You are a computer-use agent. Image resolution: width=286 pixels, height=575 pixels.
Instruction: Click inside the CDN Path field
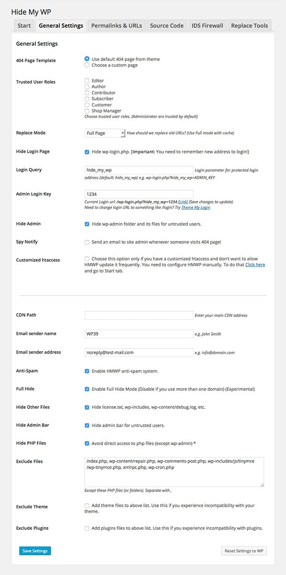(x=138, y=315)
